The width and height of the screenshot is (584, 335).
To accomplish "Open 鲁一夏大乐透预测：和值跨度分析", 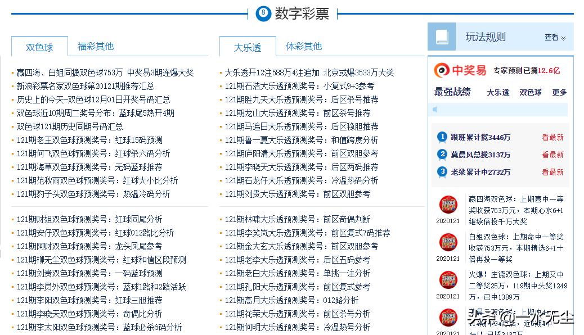I will pyautogui.click(x=302, y=141).
